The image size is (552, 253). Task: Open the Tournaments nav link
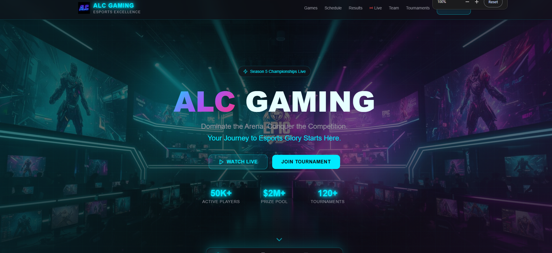point(418,8)
